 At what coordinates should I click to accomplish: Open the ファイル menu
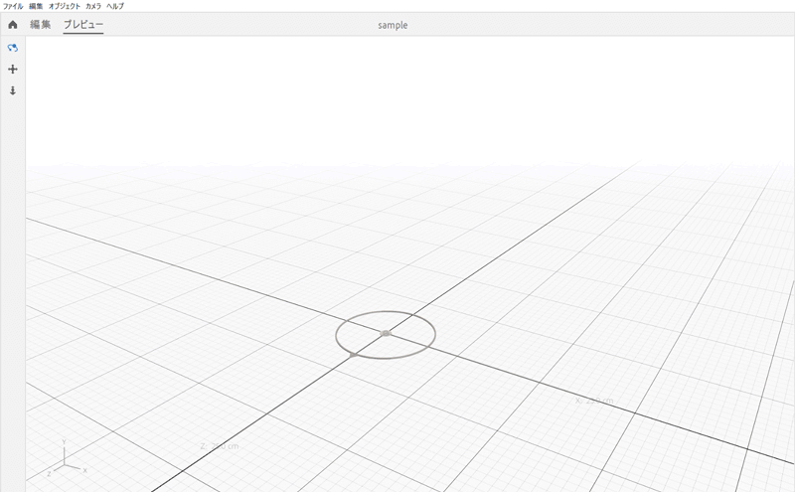pyautogui.click(x=13, y=6)
